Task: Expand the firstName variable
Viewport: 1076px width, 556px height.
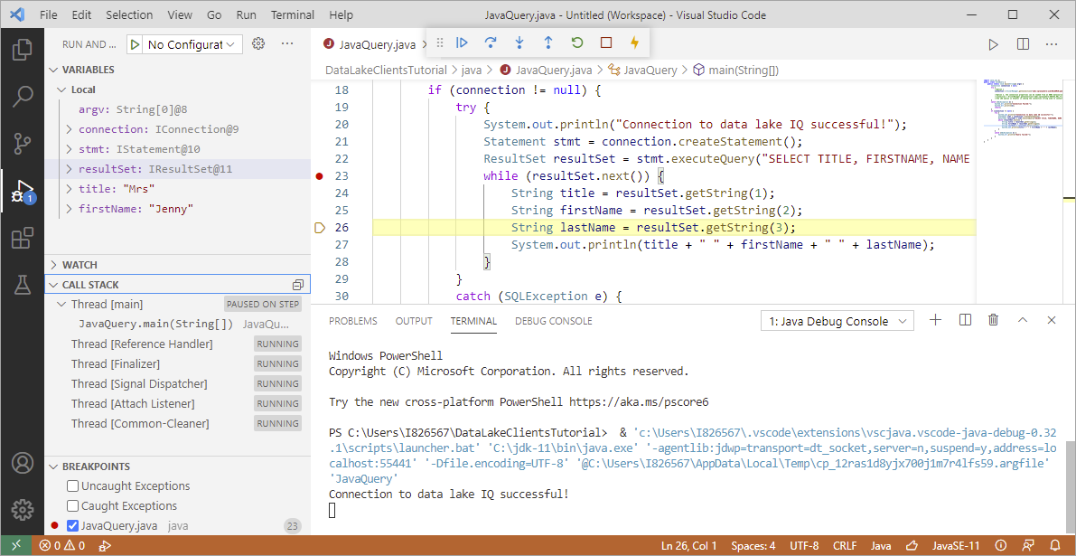Action: click(x=69, y=210)
